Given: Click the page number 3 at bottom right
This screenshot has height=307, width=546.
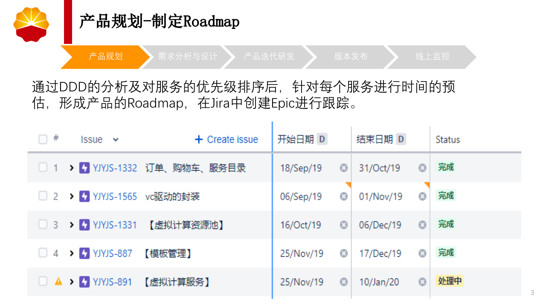Looking at the screenshot, I should pyautogui.click(x=531, y=293).
